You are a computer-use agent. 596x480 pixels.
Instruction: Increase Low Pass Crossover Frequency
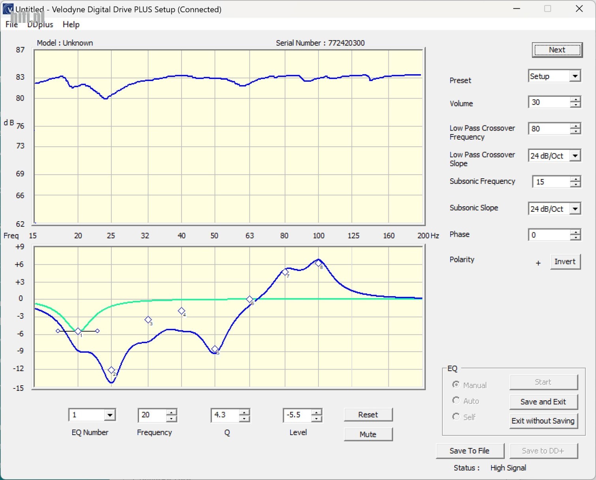click(x=575, y=126)
